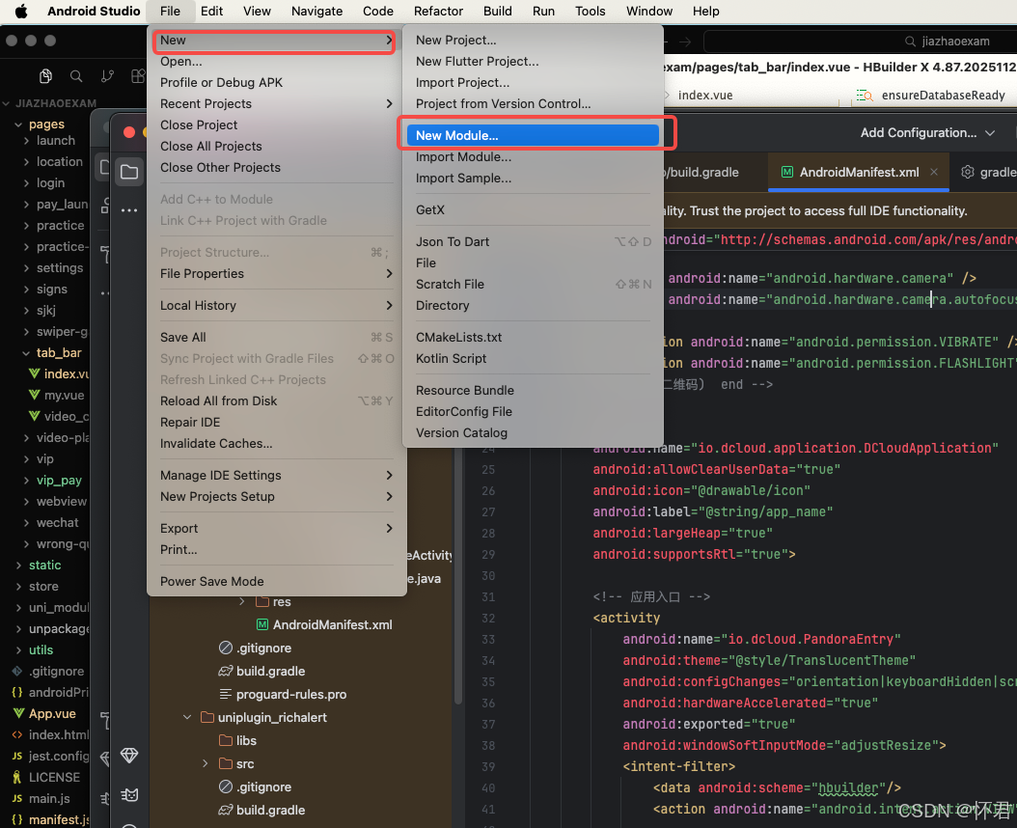Choose New Module... from the submenu
The width and height of the screenshot is (1017, 828).
[533, 136]
